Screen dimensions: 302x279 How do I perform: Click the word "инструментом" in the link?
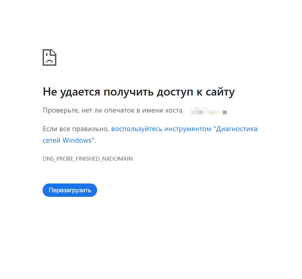tap(188, 129)
